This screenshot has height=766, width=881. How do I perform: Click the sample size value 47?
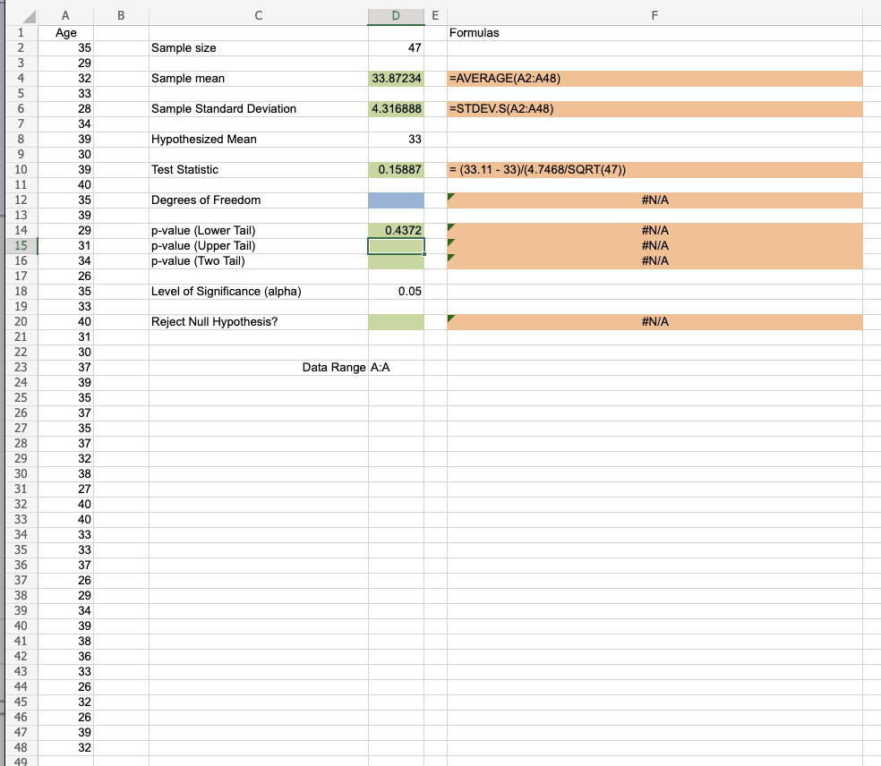point(396,47)
